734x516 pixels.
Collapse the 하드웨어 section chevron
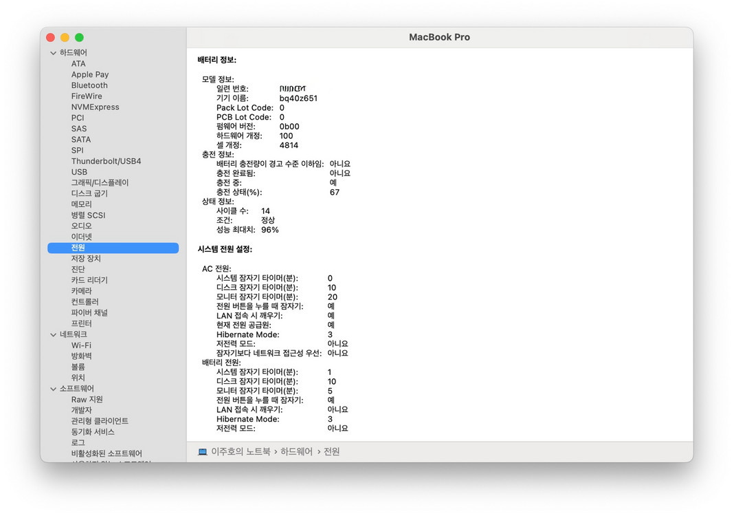pos(53,53)
